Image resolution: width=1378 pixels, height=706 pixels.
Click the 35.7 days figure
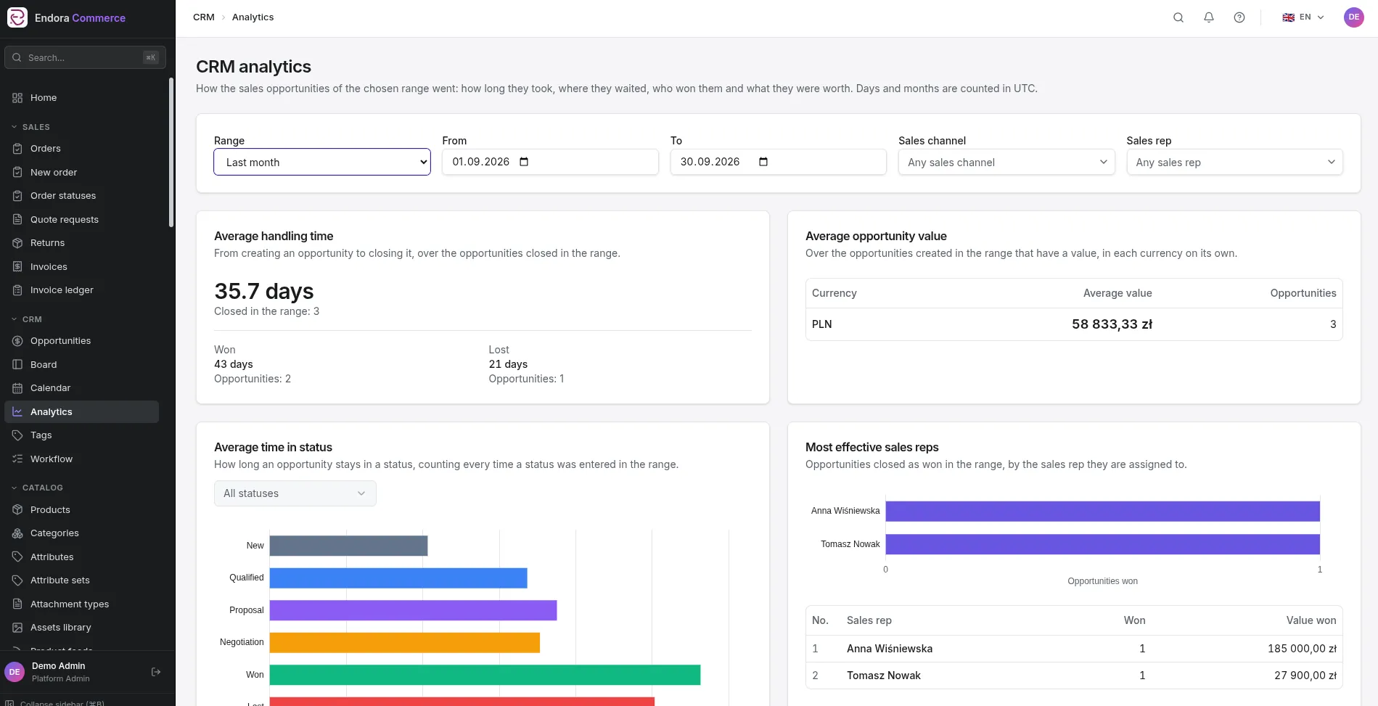point(264,291)
